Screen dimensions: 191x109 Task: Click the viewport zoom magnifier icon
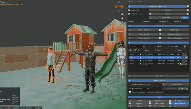tap(122, 14)
